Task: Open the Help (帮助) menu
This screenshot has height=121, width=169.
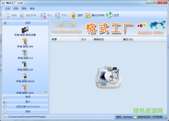Action: tap(32, 9)
